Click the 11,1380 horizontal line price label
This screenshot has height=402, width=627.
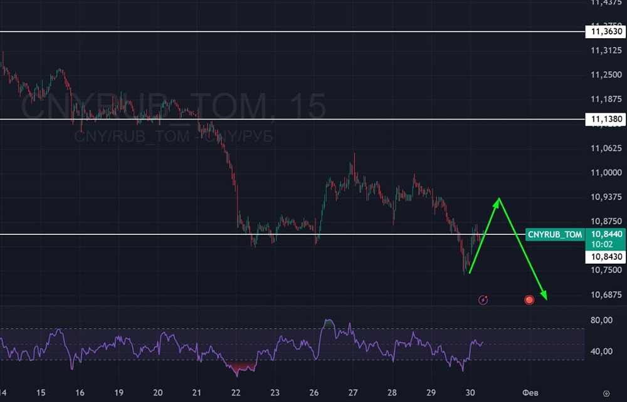point(604,119)
